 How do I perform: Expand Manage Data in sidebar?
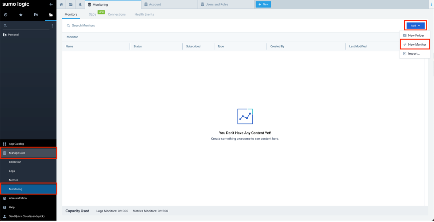tap(28, 153)
